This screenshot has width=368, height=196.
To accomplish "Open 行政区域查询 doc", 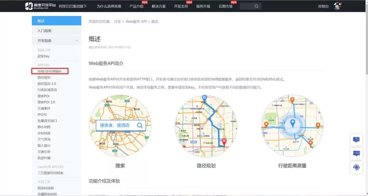I will [47, 90].
